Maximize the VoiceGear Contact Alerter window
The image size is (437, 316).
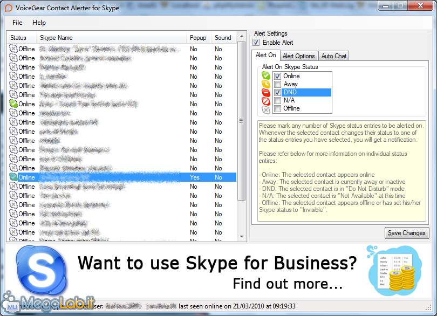[400, 5]
